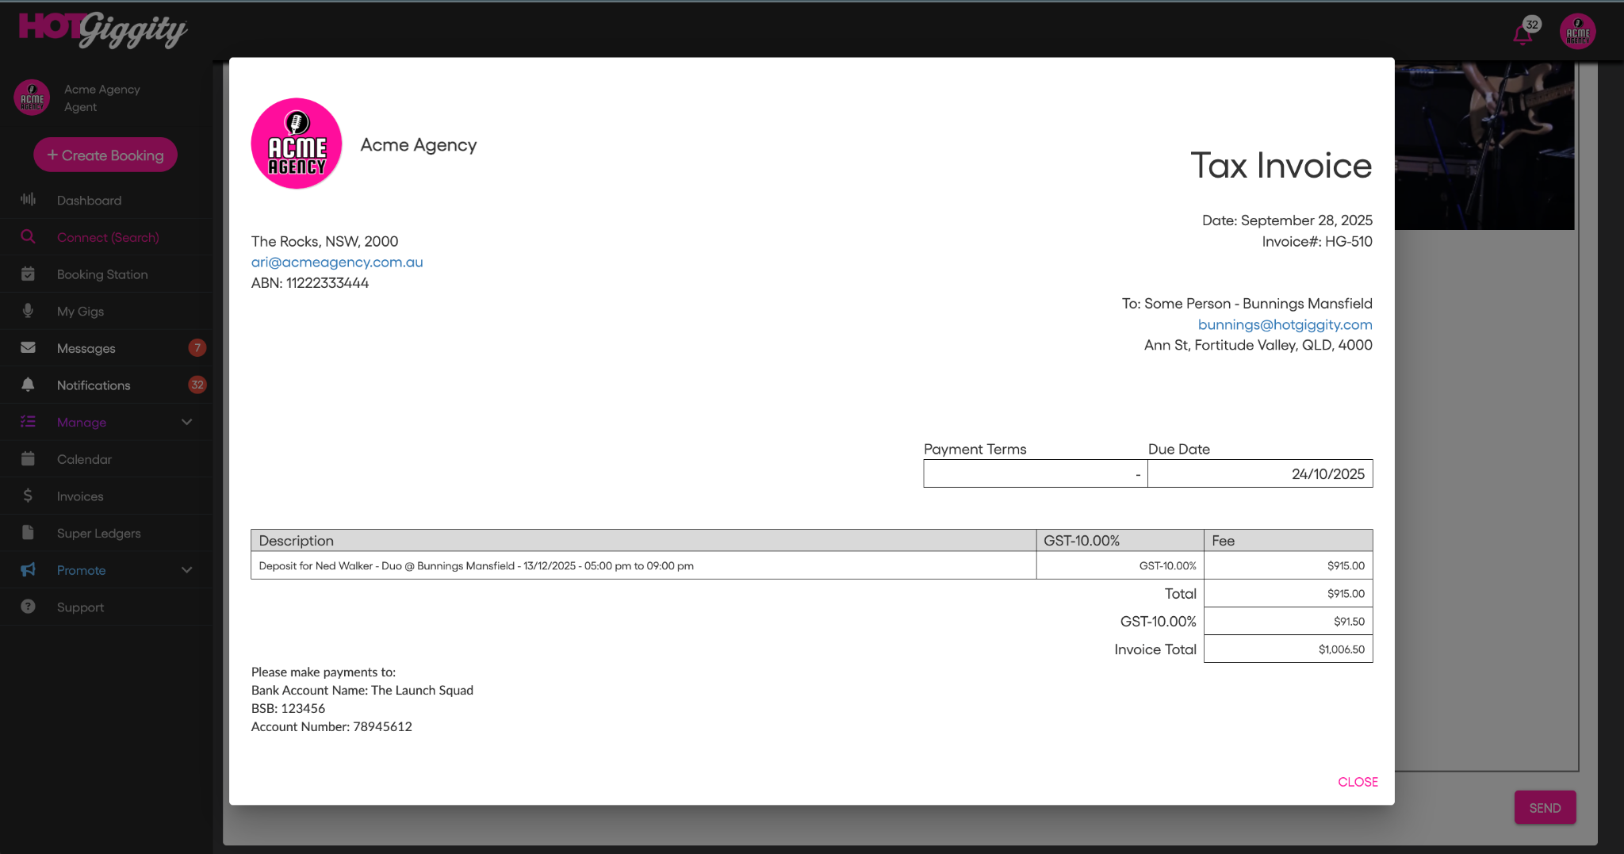Expand the Manage menu chevron
1624x854 pixels.
(x=187, y=422)
